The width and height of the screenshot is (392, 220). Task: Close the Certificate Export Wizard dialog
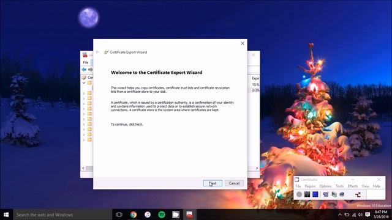[243, 43]
